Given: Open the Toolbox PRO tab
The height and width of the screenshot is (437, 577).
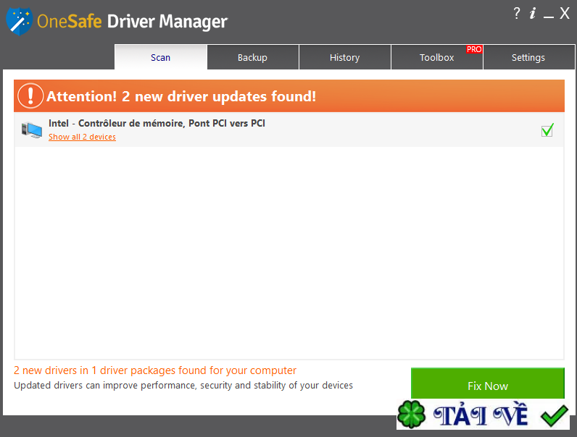Looking at the screenshot, I should [437, 57].
